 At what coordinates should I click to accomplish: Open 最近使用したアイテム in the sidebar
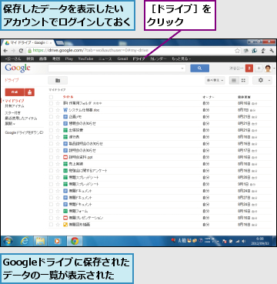coord(21,119)
